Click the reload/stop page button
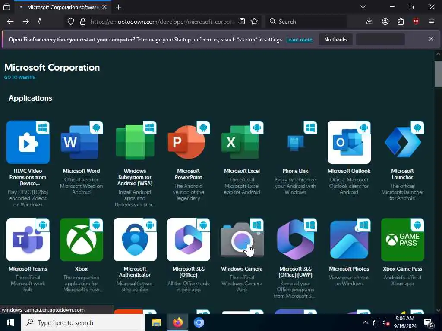Screen dimensions: 442x331 (40, 22)
